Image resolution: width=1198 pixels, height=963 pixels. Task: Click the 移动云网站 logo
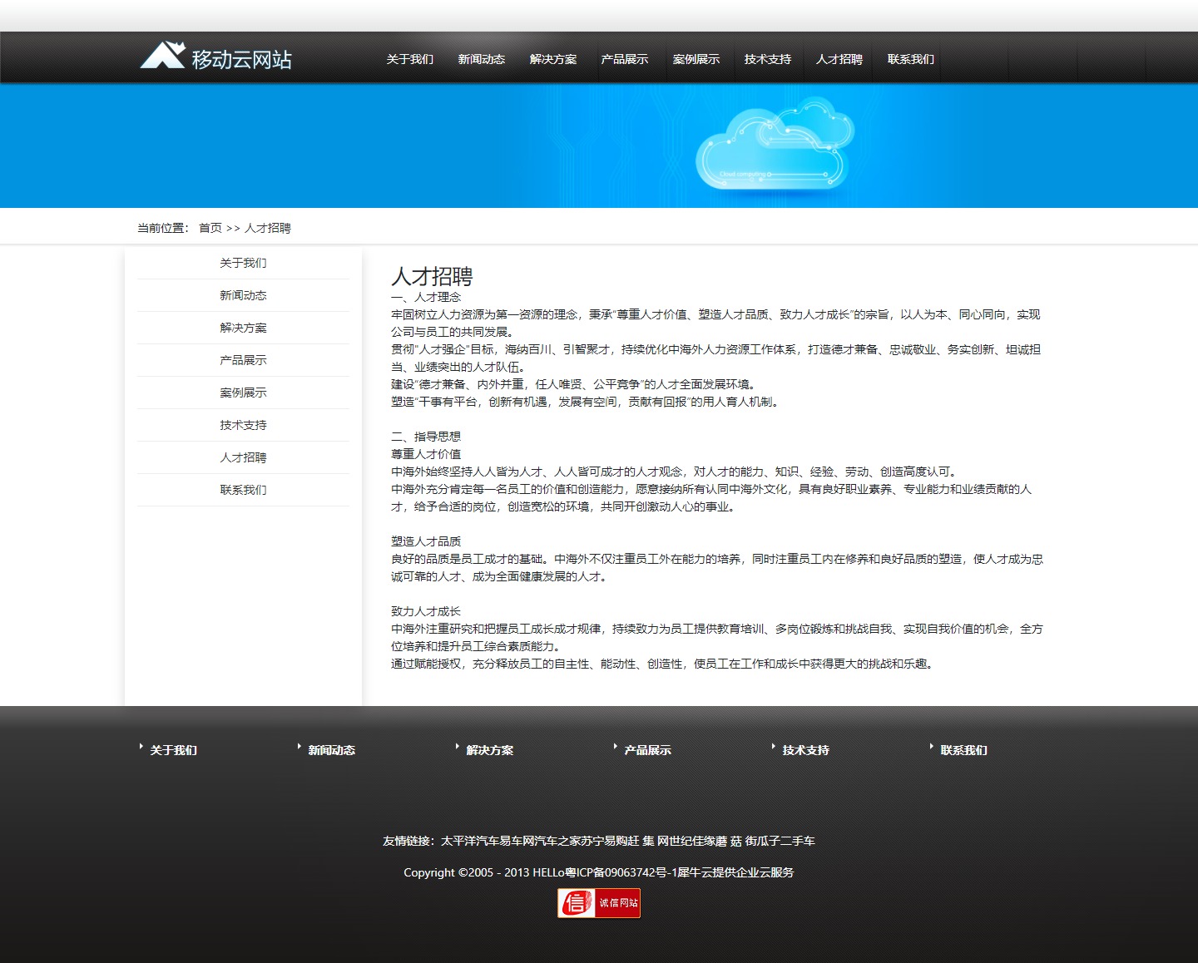(x=215, y=57)
